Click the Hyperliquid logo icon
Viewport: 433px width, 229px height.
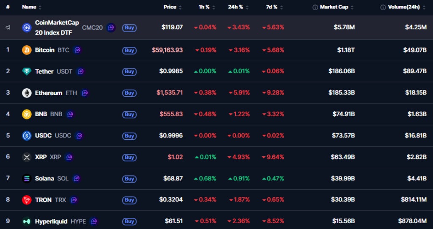click(x=27, y=221)
